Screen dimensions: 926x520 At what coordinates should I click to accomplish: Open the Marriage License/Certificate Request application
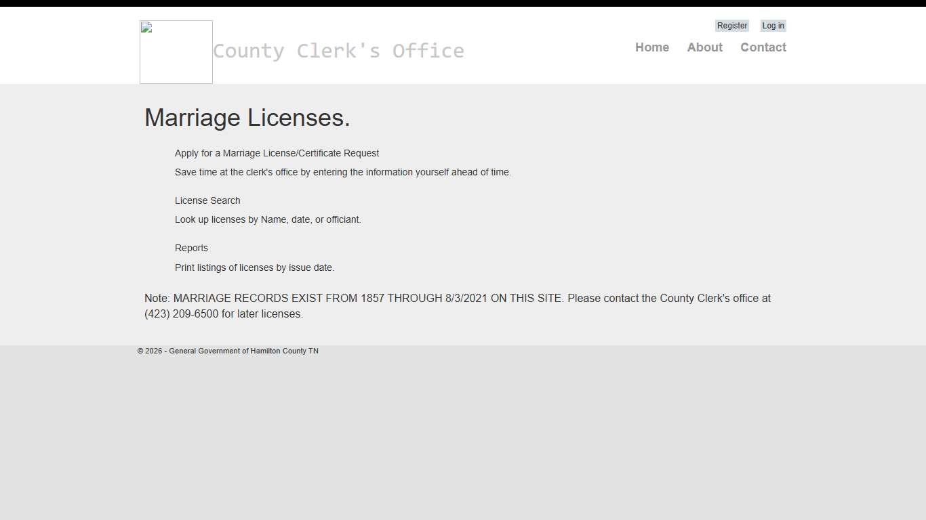click(277, 153)
